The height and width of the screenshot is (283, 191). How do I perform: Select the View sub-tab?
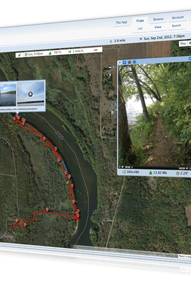click(158, 27)
